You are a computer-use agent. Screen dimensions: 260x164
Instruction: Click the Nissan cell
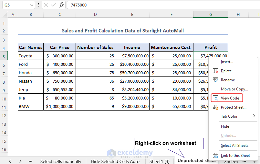[x=31, y=81]
